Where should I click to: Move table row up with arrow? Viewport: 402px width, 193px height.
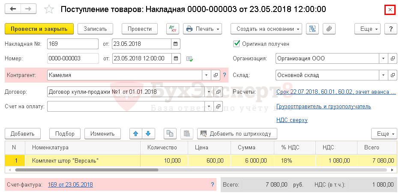136,134
